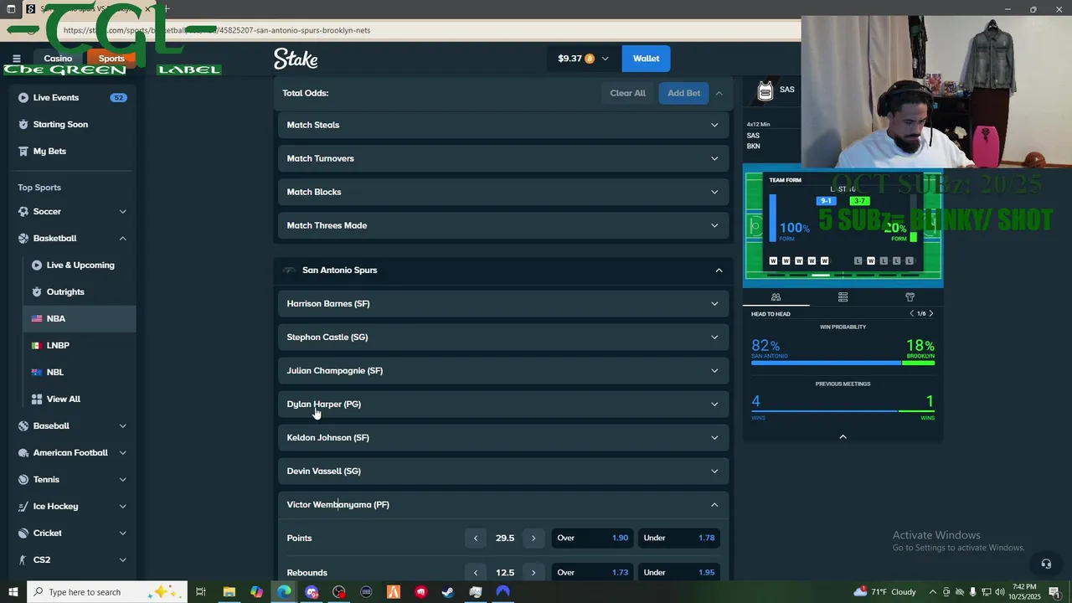Increase Points line for Wembanyama

point(533,539)
